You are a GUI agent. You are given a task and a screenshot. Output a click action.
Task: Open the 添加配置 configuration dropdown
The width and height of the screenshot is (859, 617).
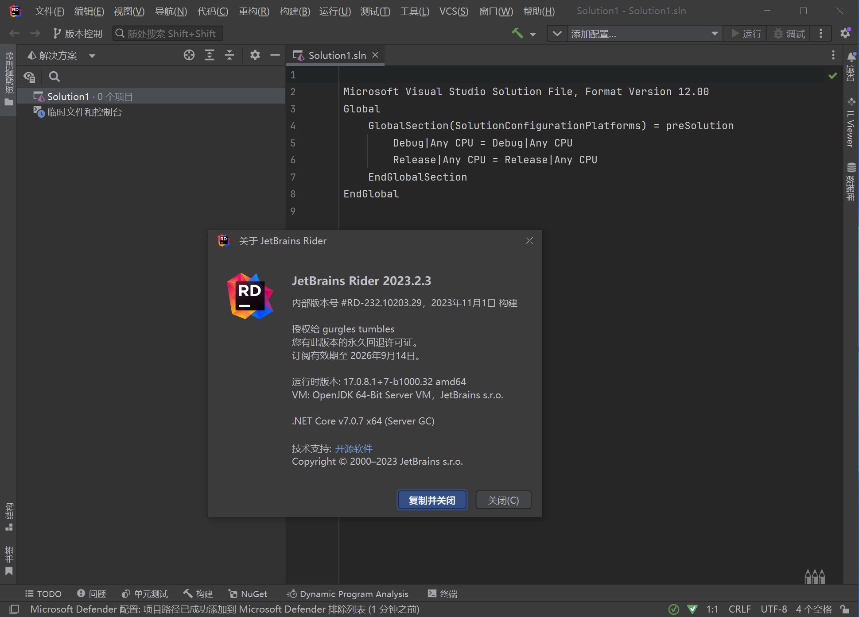[645, 34]
